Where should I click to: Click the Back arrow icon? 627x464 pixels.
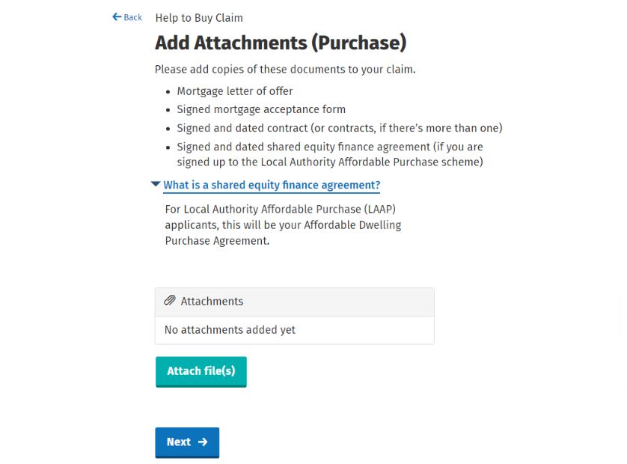click(117, 17)
